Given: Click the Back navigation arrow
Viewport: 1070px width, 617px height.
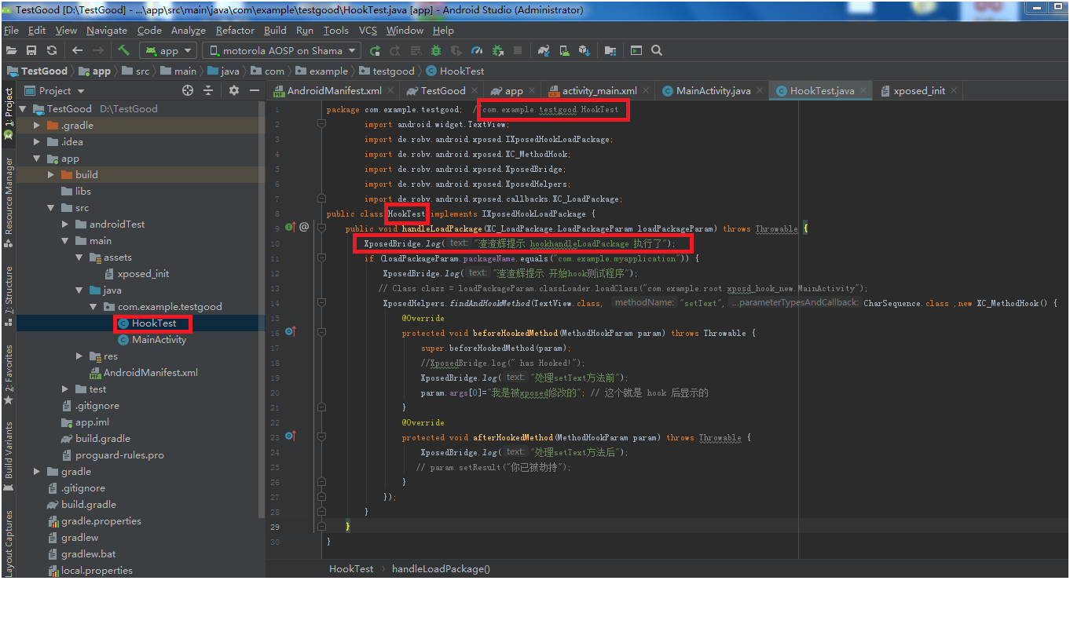Looking at the screenshot, I should [77, 50].
